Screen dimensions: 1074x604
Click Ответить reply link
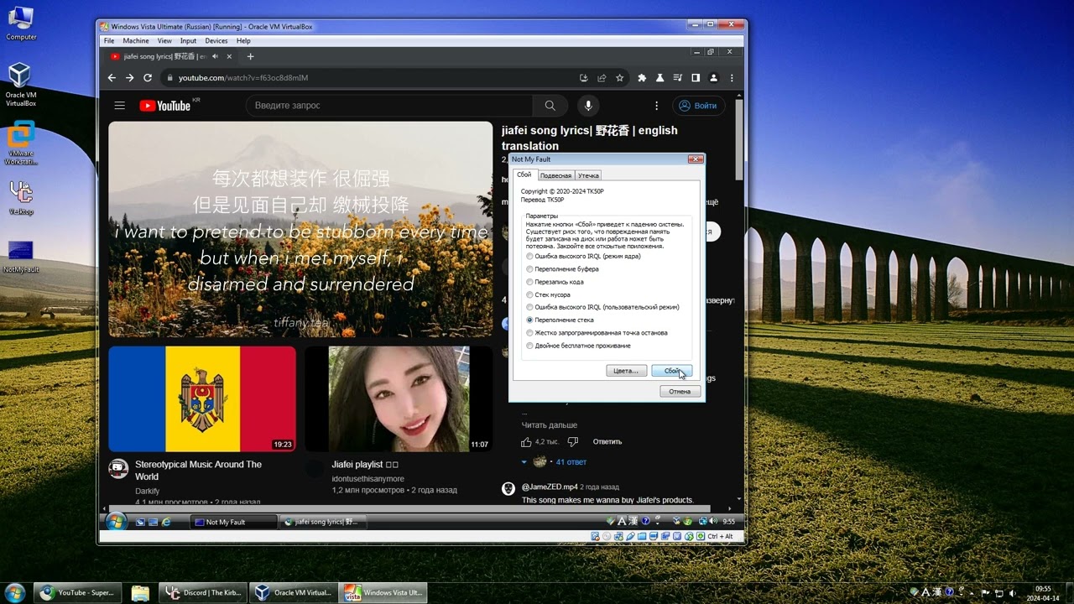click(607, 441)
